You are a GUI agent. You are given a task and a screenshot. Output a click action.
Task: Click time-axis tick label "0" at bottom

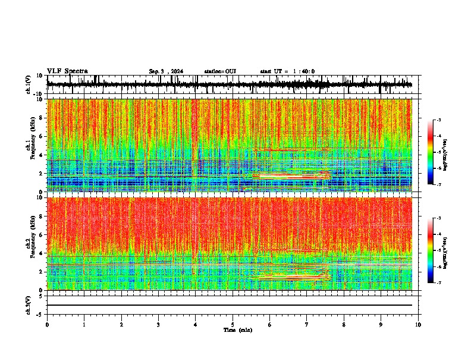point(47,325)
